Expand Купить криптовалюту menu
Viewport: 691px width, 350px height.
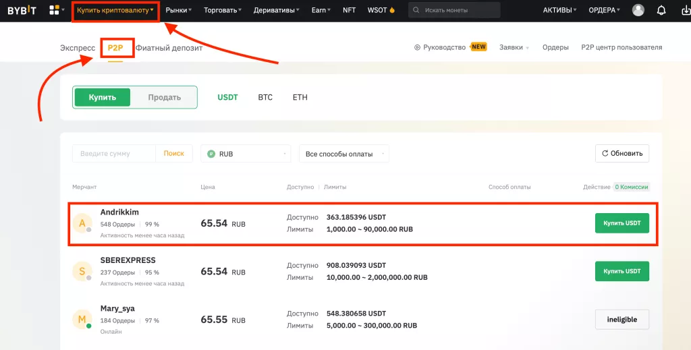coord(115,10)
